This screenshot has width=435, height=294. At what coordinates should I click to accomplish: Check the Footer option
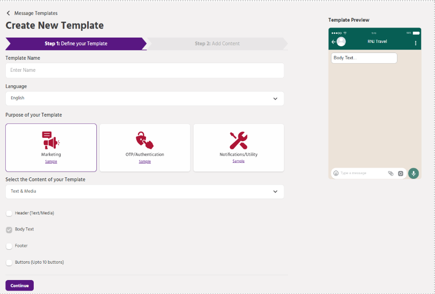[x=9, y=246]
